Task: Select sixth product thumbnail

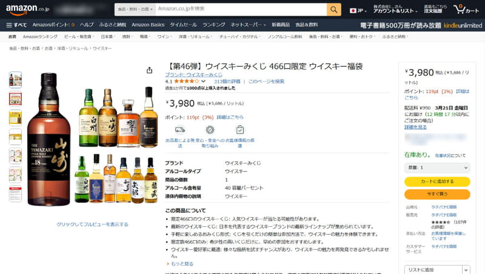Action: point(16,175)
